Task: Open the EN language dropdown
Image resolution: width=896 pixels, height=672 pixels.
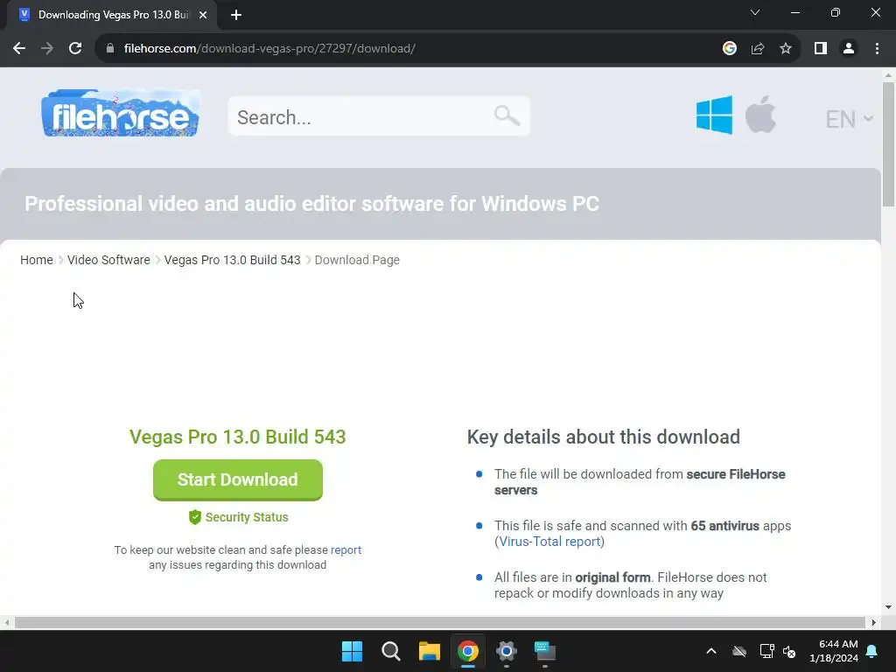Action: (x=849, y=119)
